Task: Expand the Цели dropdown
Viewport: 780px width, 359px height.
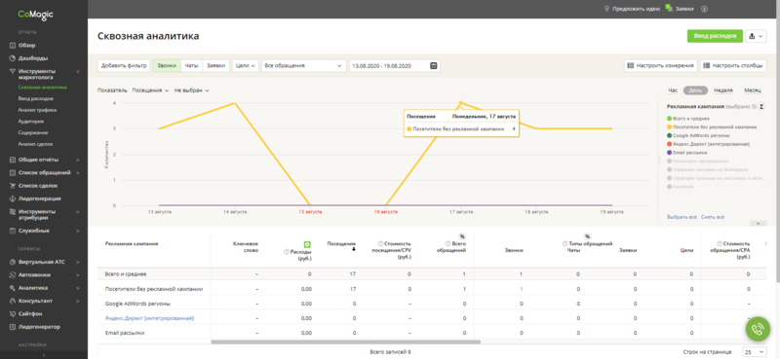Action: coord(246,65)
